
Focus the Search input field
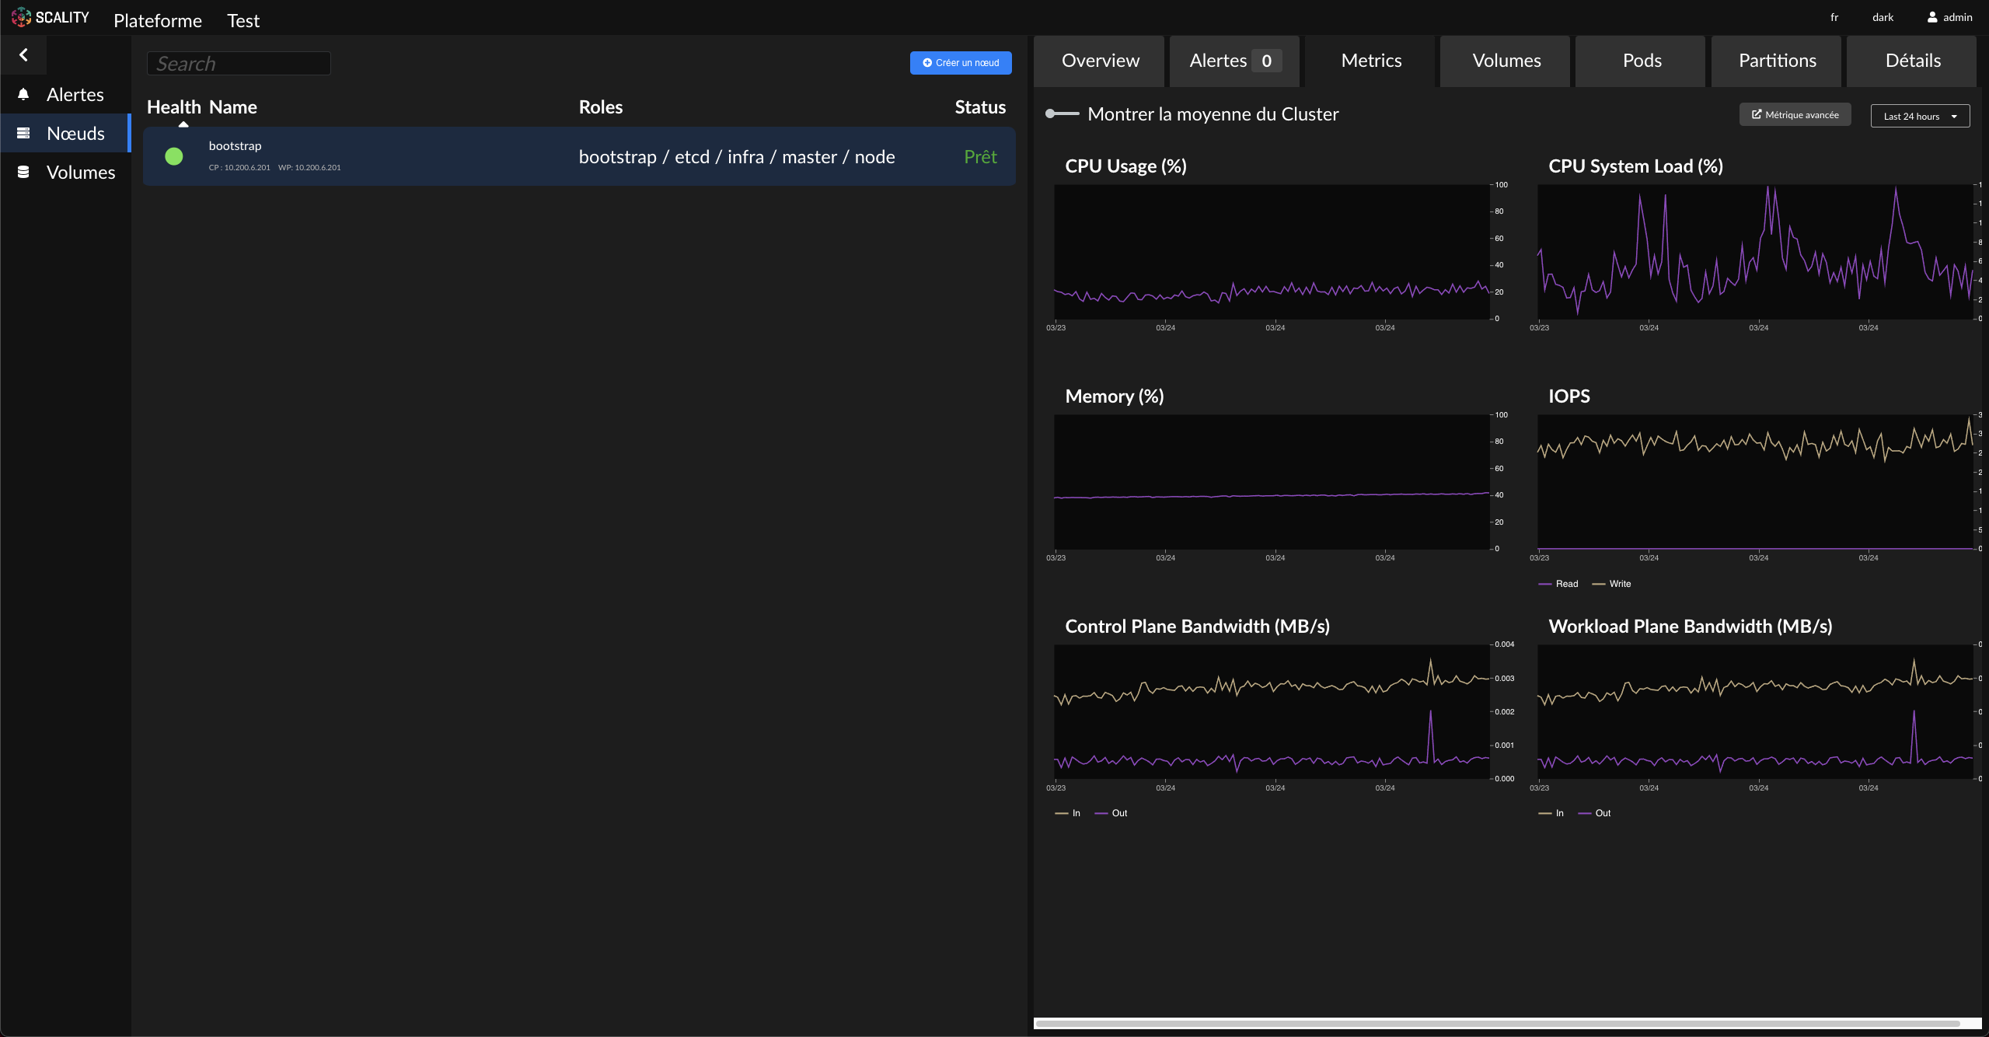pyautogui.click(x=239, y=64)
